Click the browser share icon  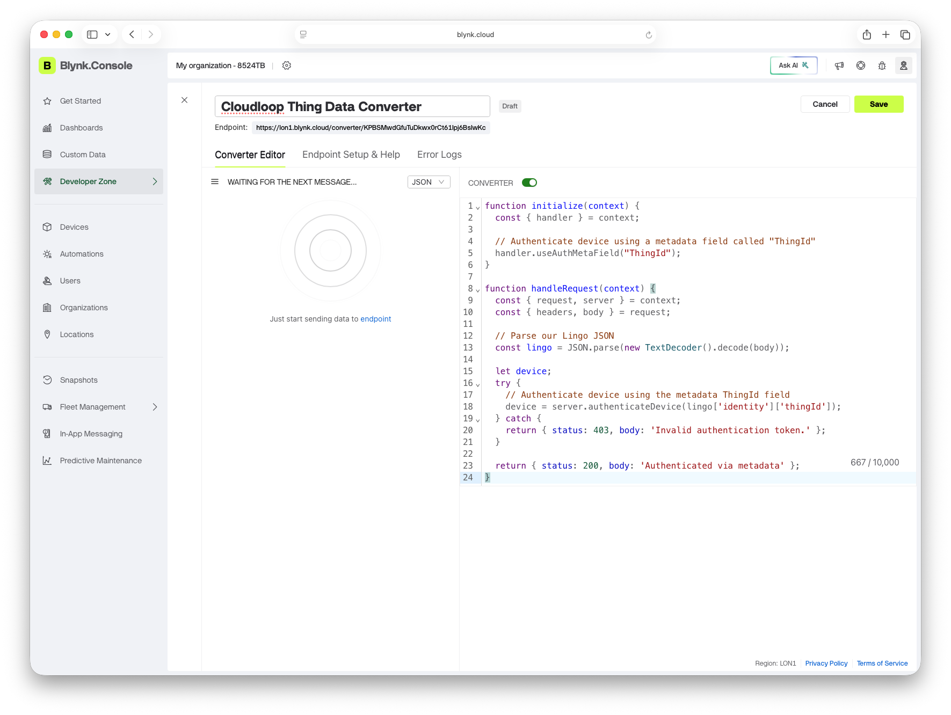pos(867,34)
